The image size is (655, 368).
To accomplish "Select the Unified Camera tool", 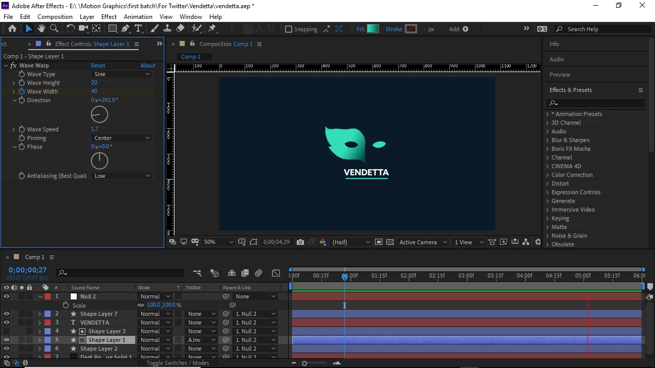I will click(x=83, y=29).
